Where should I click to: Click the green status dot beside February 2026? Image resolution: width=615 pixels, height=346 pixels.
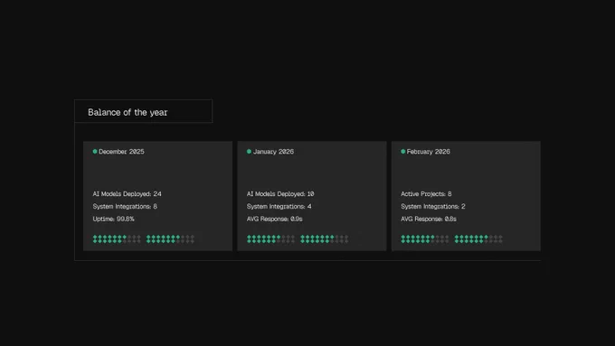click(403, 151)
